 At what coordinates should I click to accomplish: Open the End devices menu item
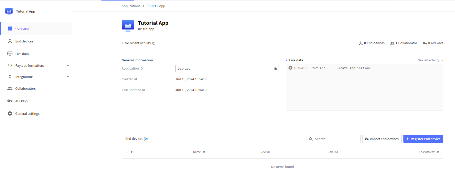pyautogui.click(x=36, y=41)
